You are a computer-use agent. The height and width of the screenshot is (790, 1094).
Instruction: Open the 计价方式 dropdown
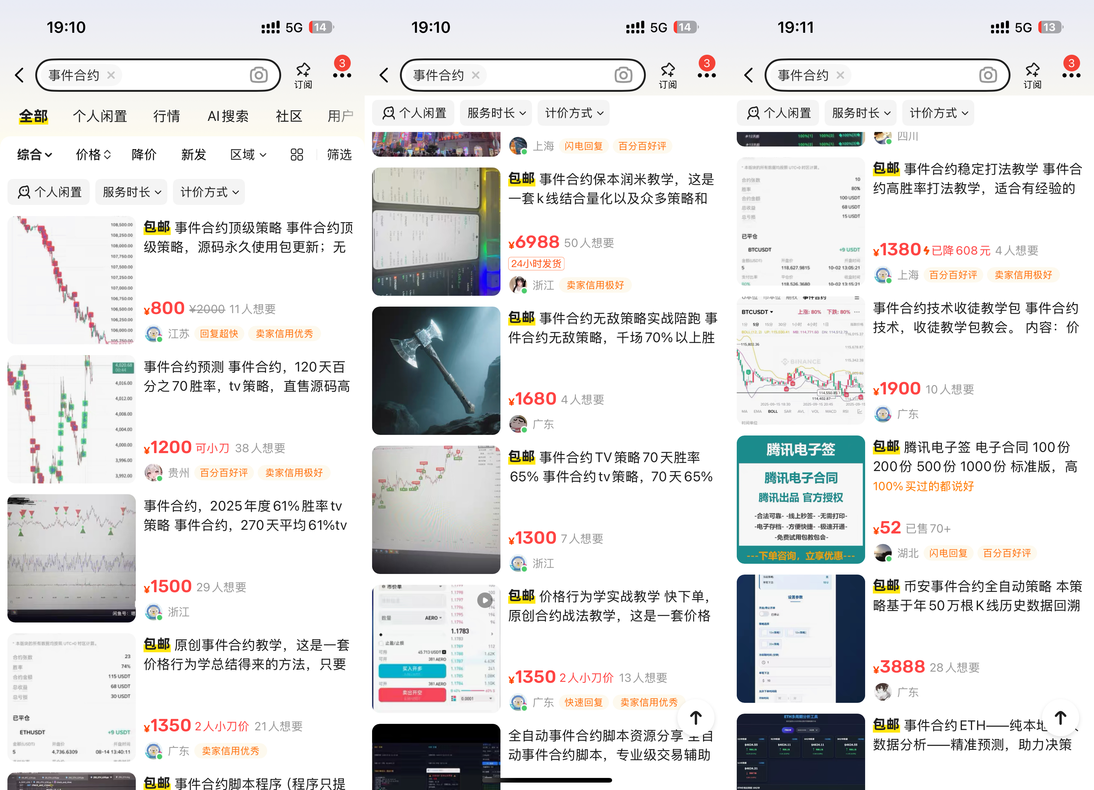tap(208, 192)
